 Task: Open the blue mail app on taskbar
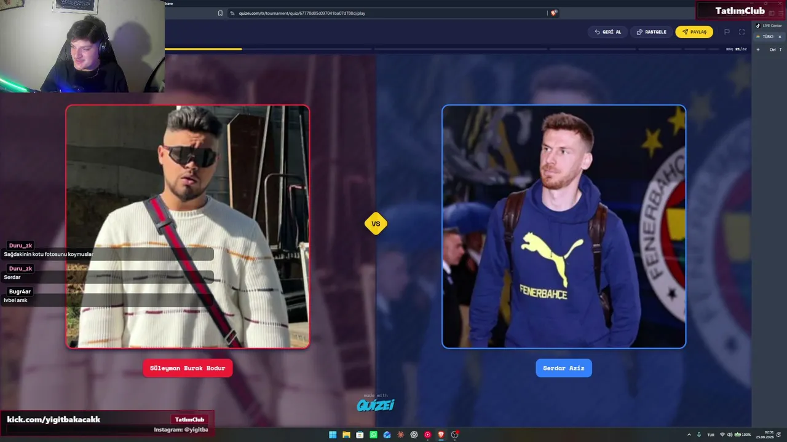pos(387,435)
